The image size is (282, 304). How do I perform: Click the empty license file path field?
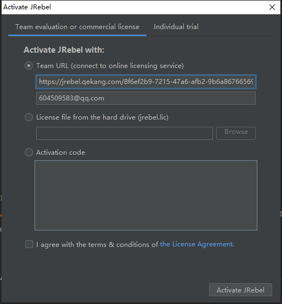click(x=125, y=133)
